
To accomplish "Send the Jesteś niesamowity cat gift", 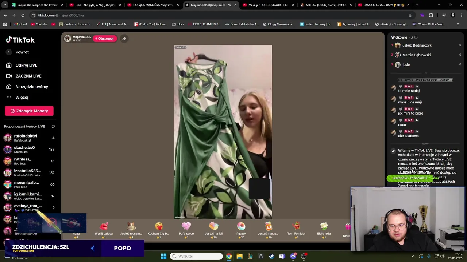I will [x=131, y=230].
